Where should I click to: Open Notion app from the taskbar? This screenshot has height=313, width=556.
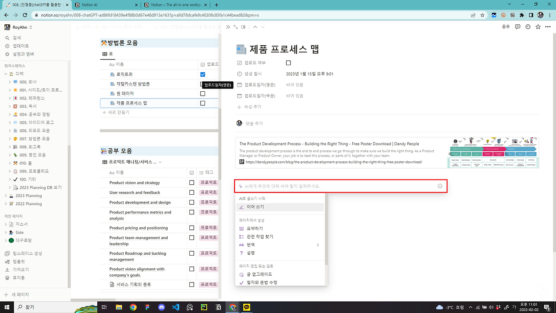pos(218,307)
